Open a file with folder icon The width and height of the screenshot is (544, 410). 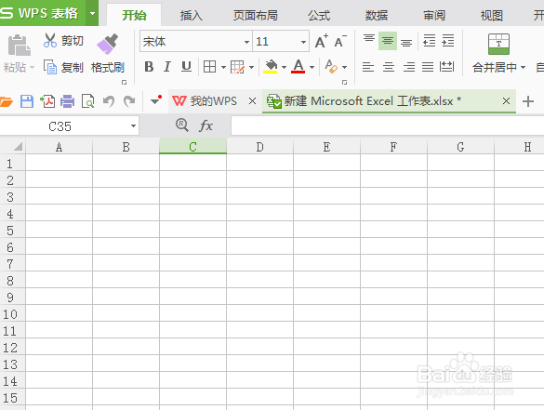pyautogui.click(x=6, y=101)
